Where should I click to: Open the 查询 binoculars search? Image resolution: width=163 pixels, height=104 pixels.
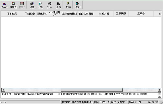[x=58, y=5]
